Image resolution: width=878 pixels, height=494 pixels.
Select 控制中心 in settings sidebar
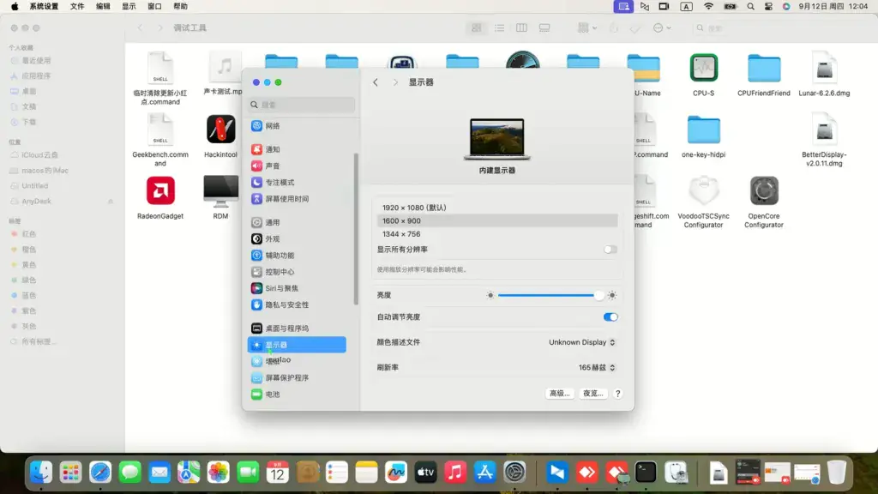(298, 272)
